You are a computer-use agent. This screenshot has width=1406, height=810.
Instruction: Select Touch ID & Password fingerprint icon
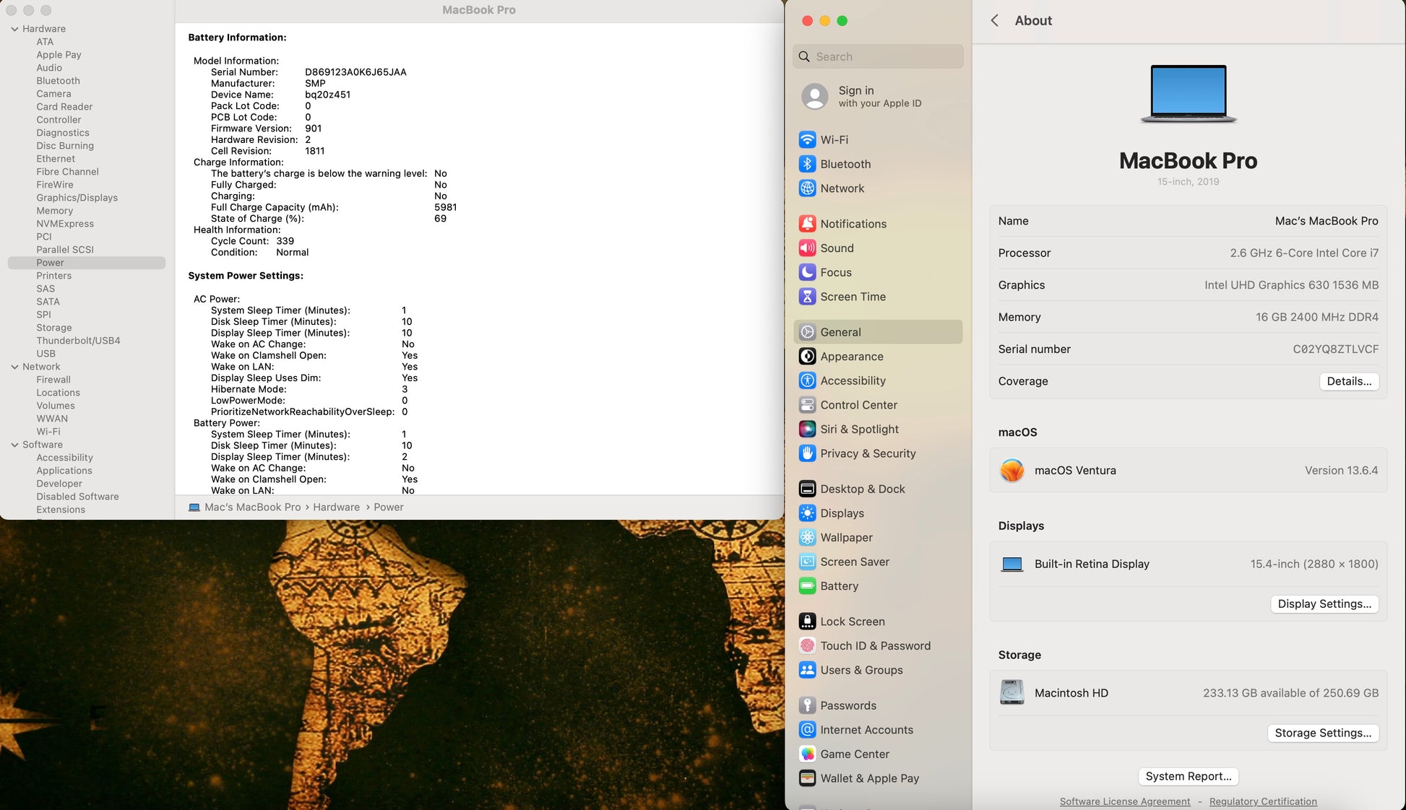point(807,645)
